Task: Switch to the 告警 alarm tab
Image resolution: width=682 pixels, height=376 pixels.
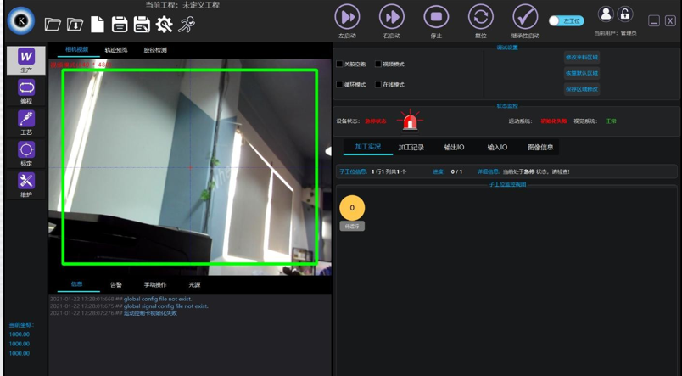Action: tap(116, 285)
